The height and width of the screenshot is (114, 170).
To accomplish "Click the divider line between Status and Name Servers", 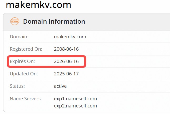I will (x=90, y=92).
